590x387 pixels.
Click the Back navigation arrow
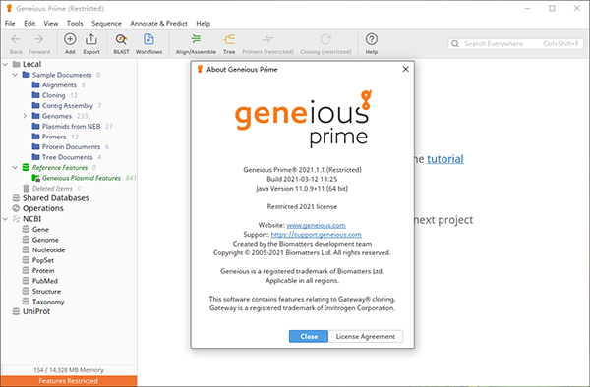[x=16, y=39]
